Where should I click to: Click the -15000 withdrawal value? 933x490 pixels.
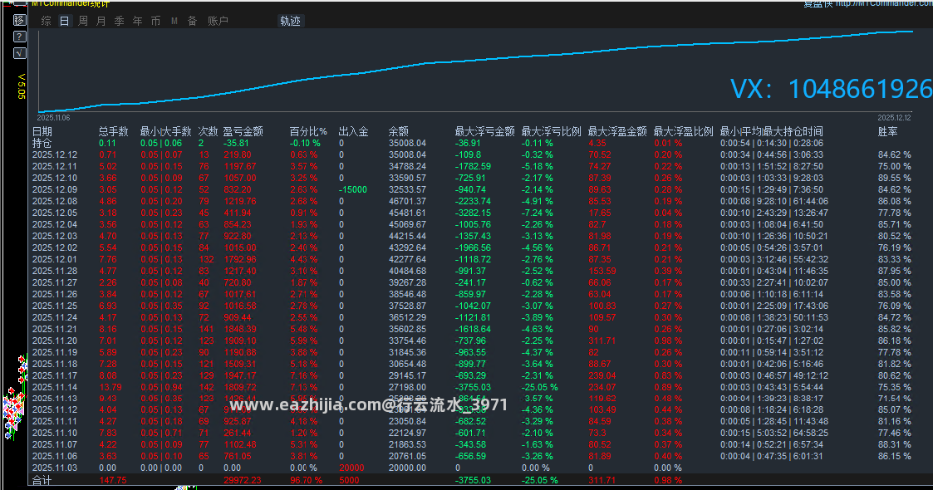click(353, 189)
